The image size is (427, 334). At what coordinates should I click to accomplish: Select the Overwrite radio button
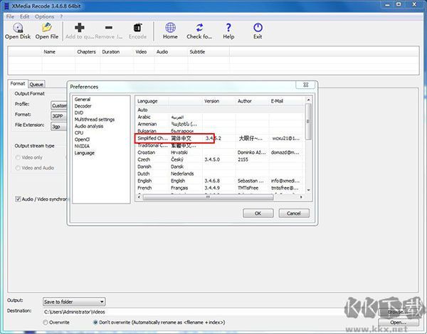pos(46,323)
